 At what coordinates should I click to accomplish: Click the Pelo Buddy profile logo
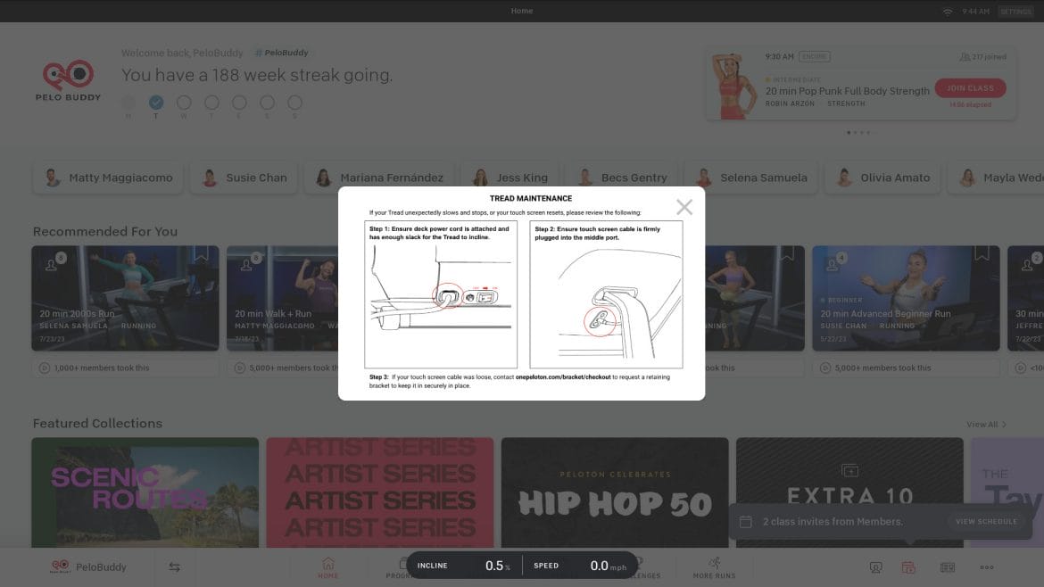68,80
